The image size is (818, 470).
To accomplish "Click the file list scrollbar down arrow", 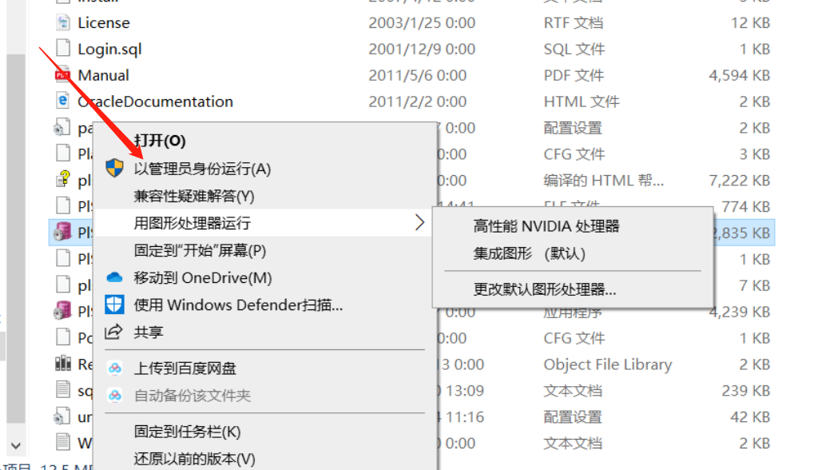I will 16,445.
